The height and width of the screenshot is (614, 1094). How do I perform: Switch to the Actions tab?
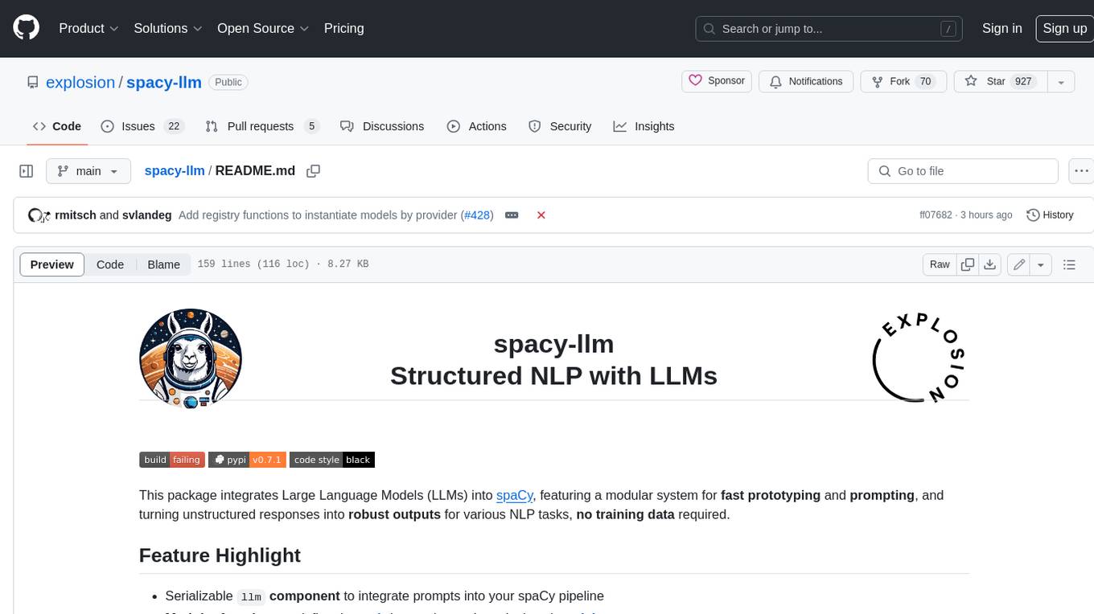click(x=476, y=126)
